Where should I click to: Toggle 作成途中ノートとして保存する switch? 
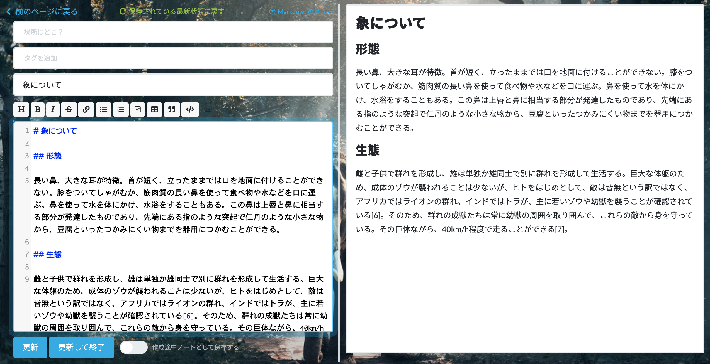(134, 347)
